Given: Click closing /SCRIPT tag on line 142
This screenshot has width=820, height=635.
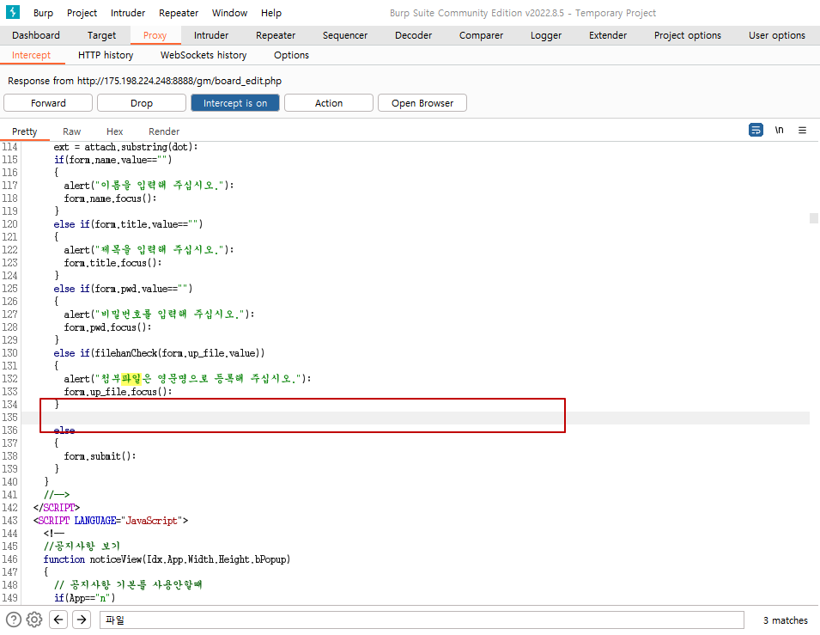Looking at the screenshot, I should [57, 507].
